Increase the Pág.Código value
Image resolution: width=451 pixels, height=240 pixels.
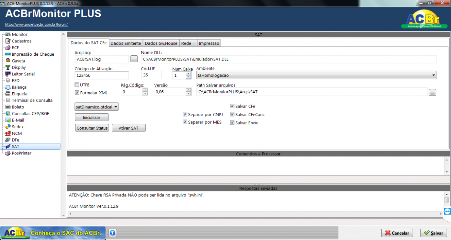click(x=146, y=90)
